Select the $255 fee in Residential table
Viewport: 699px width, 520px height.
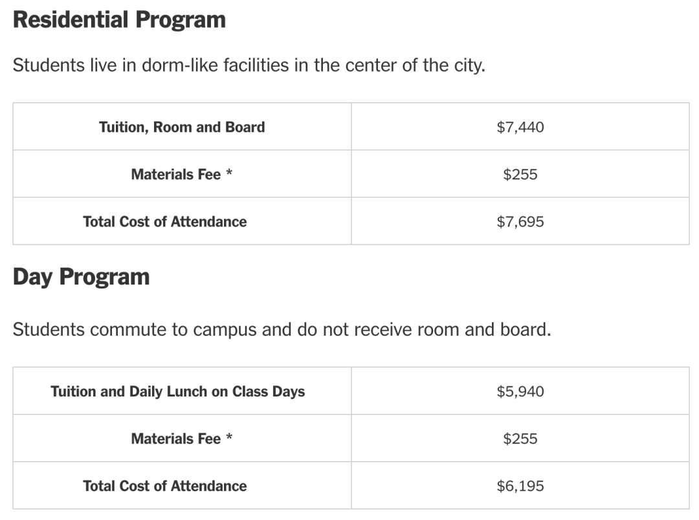(520, 174)
